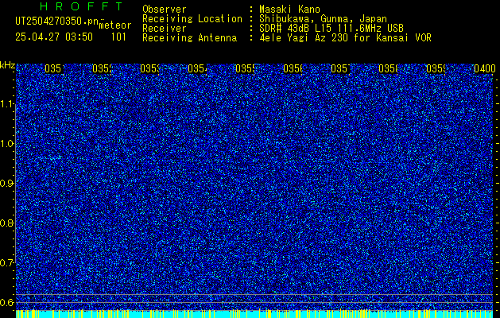Click the 0.8 kHz axis tick label
500x318 pixels.
[7, 223]
